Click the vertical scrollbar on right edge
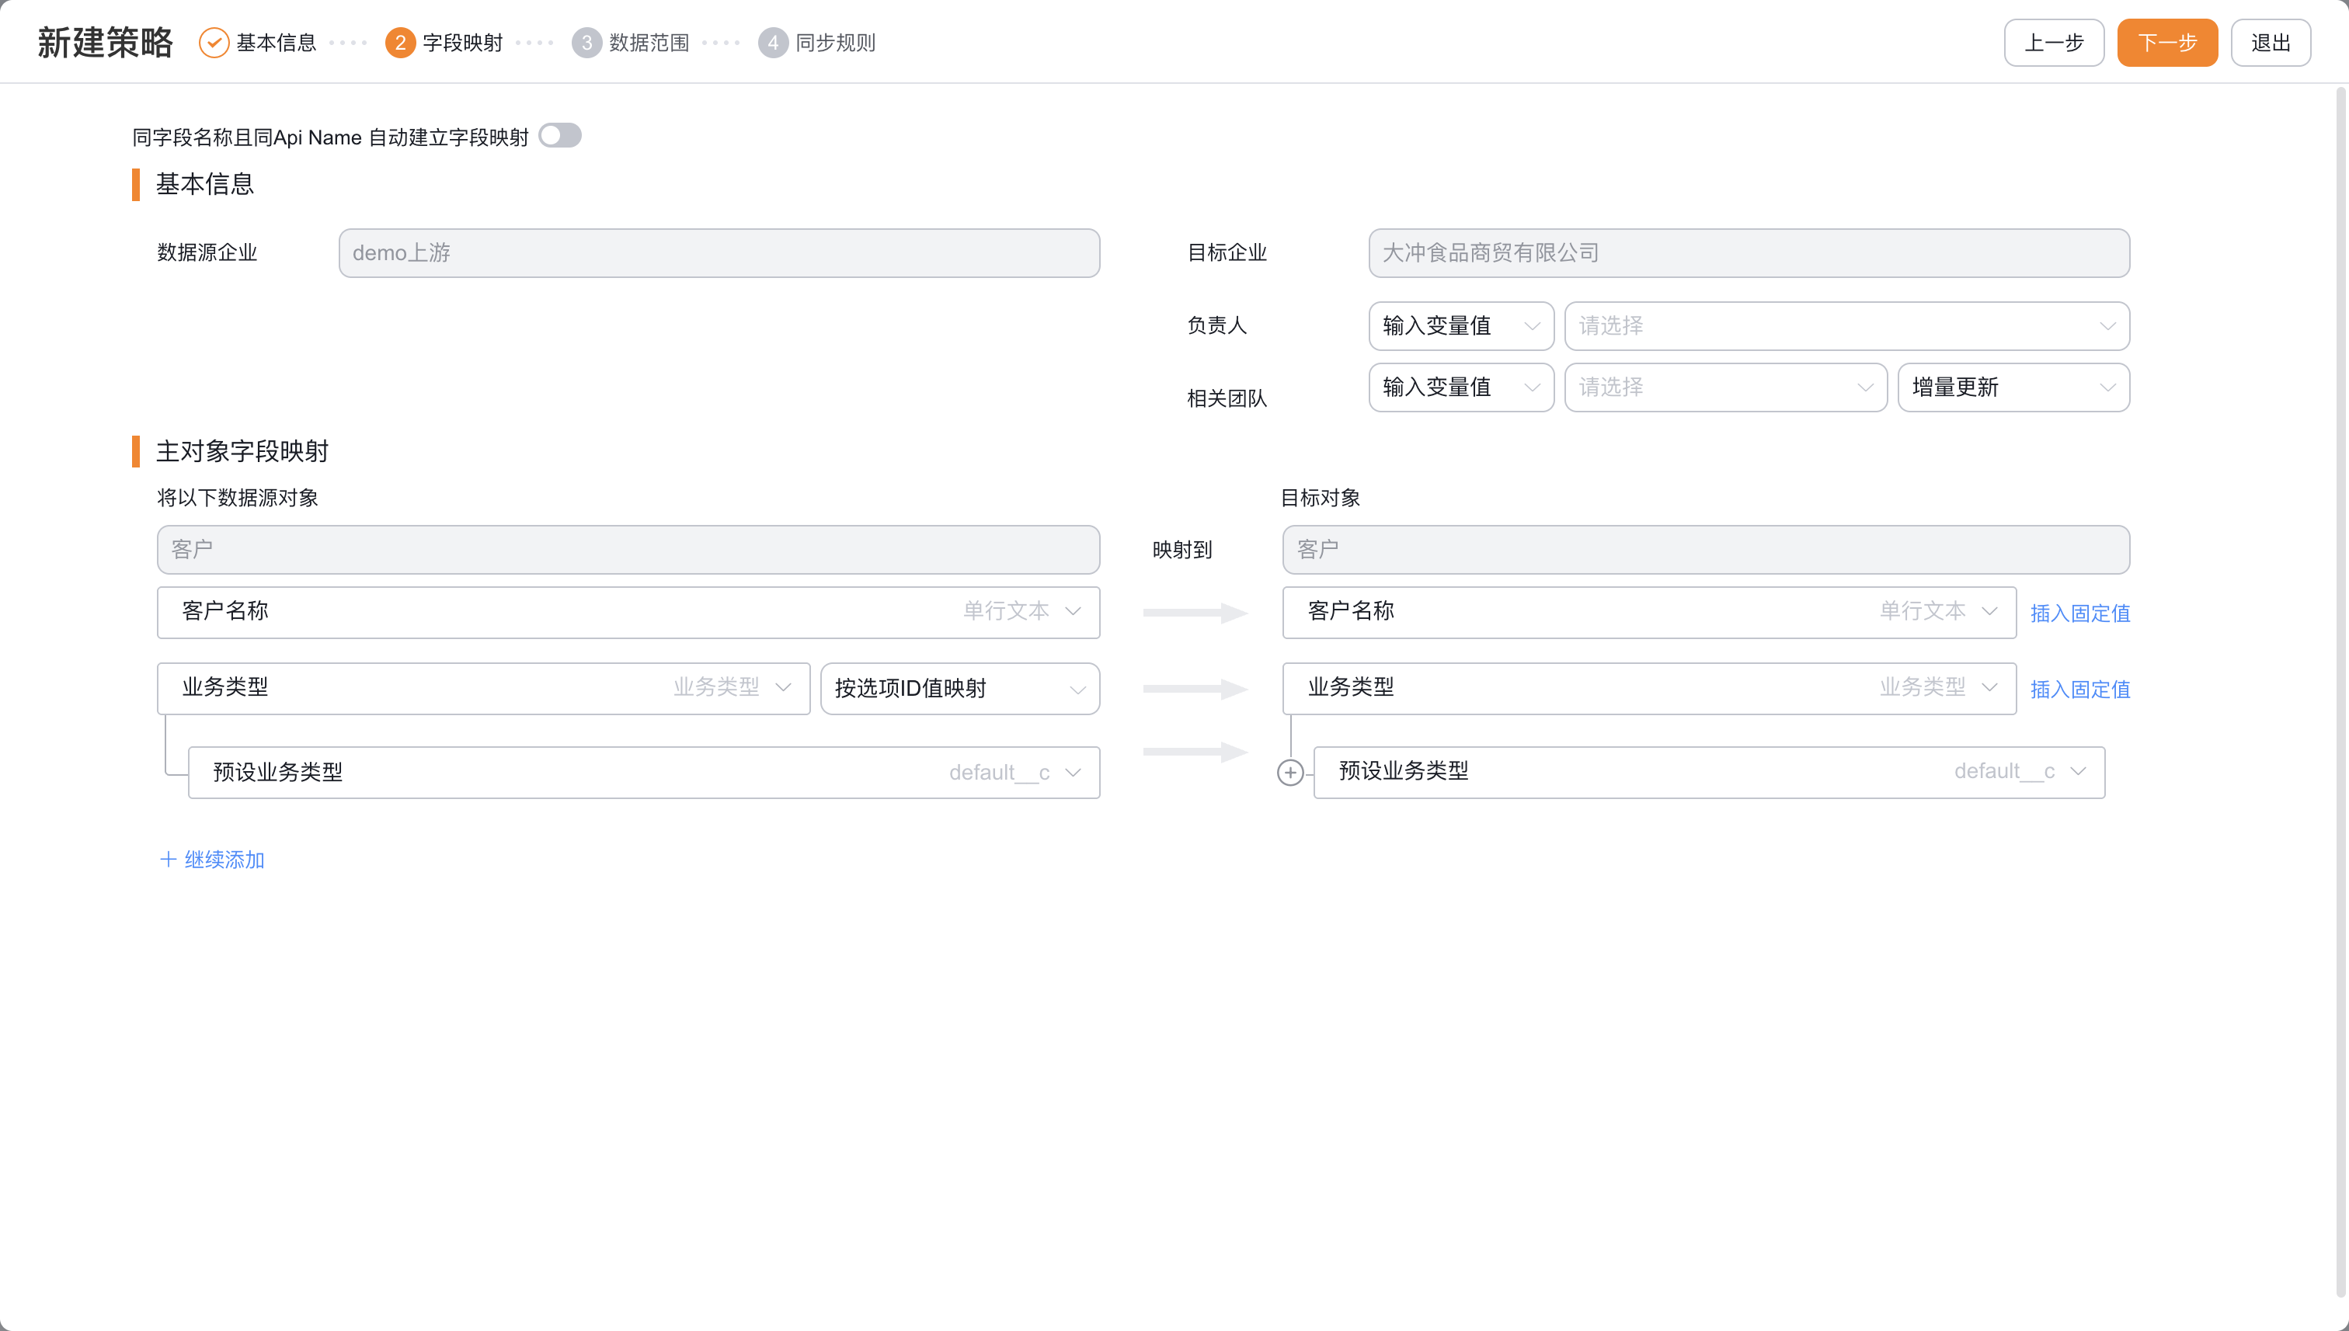 2340,691
